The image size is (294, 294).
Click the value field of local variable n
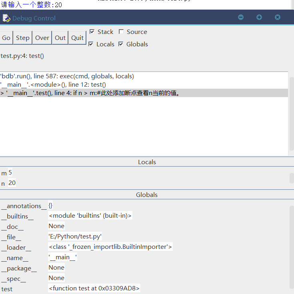[12, 183]
